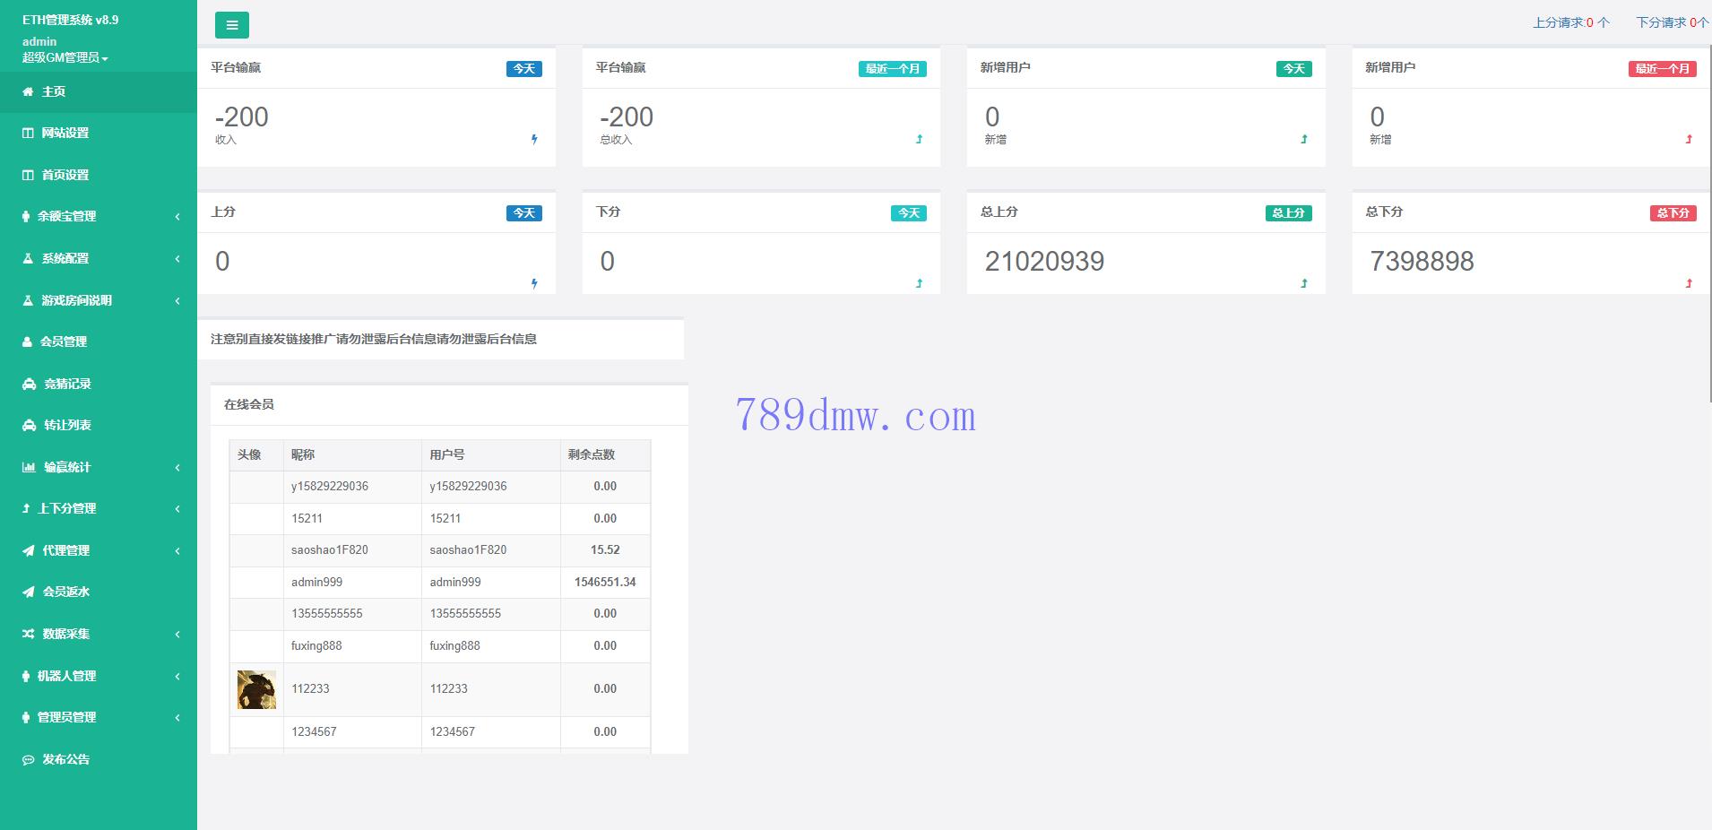1712x830 pixels.
Task: Click the avatar thumbnail of user 112233
Action: click(256, 689)
